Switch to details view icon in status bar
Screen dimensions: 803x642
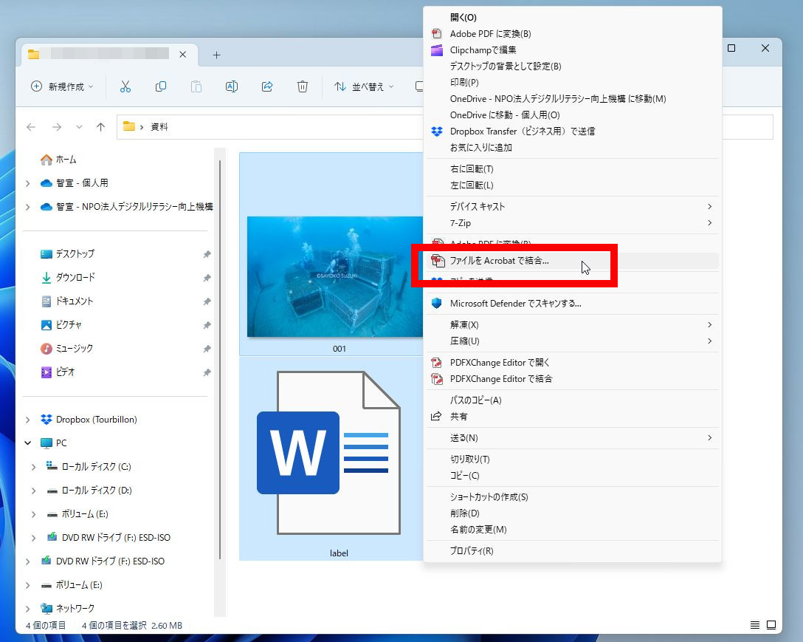[x=755, y=624]
